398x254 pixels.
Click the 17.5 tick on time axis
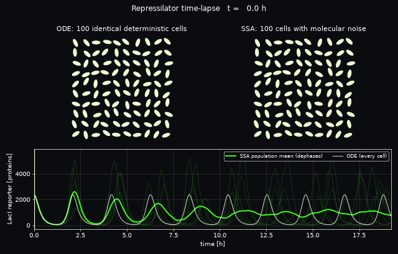point(359,235)
